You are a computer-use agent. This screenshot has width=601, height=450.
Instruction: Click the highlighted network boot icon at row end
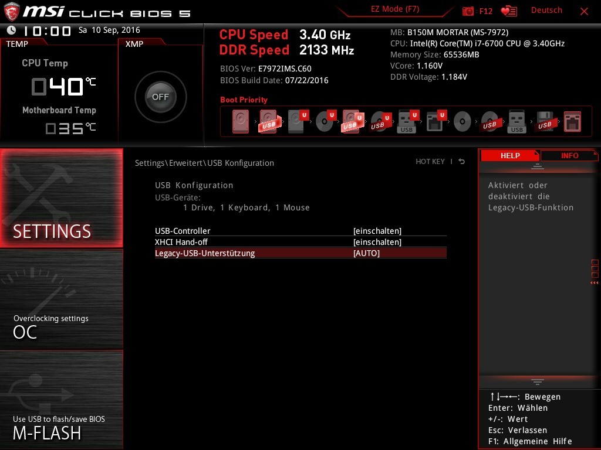tap(572, 122)
